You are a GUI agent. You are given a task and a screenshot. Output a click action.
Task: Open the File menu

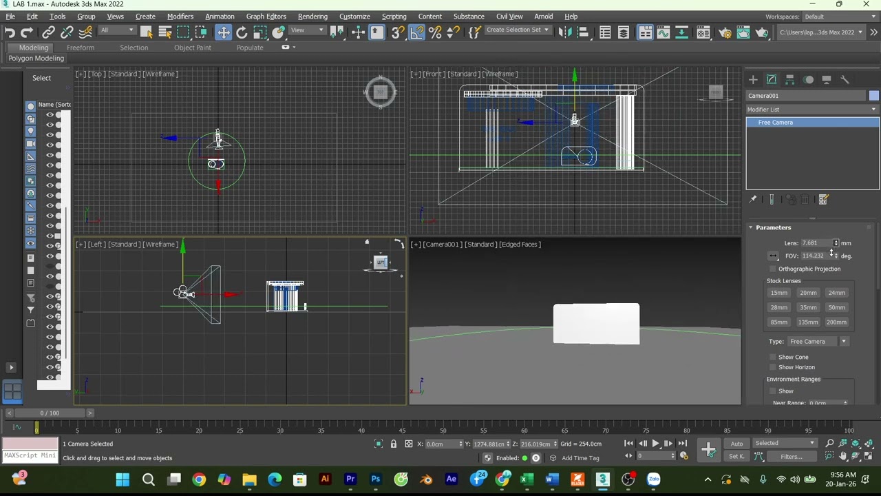click(x=10, y=17)
